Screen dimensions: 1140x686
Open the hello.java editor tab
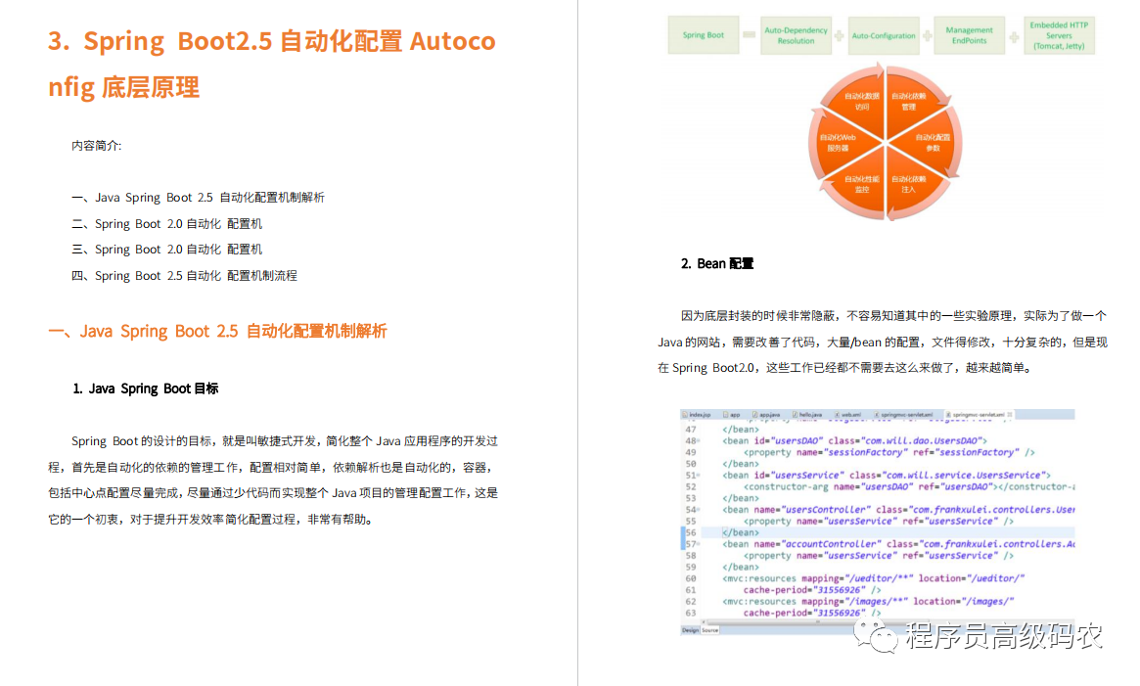(x=807, y=415)
